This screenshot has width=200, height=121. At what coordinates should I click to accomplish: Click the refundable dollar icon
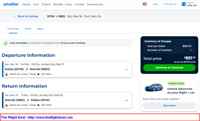click(6, 43)
